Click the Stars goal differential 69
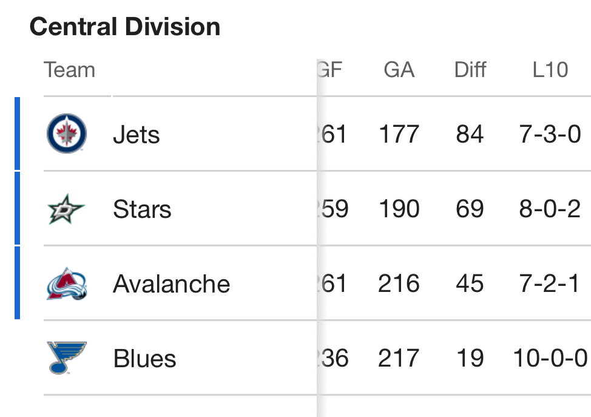This screenshot has height=417, width=591. [470, 209]
